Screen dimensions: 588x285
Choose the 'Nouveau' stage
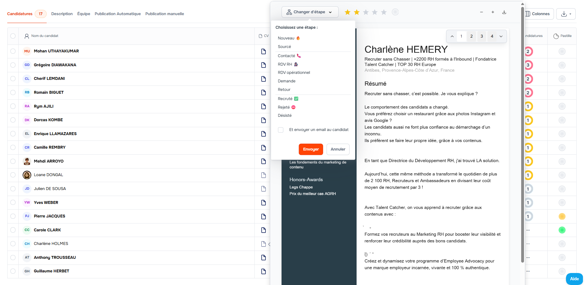coord(289,38)
